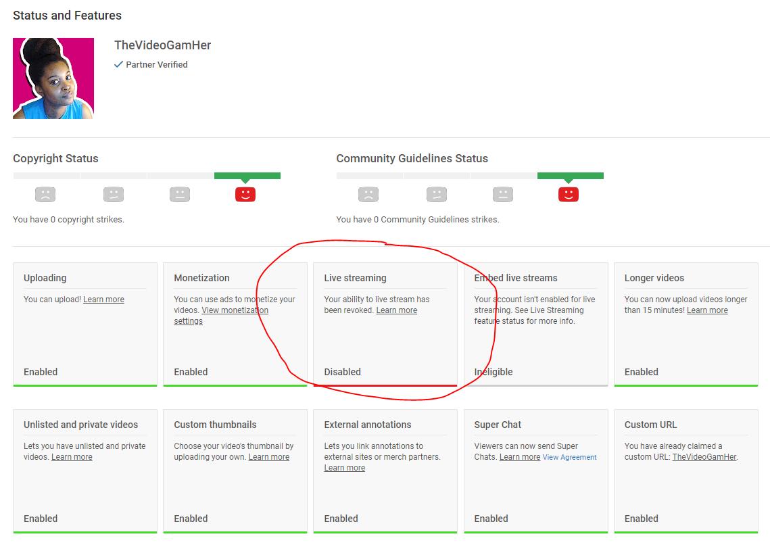
Task: Click the Community Guidelines Status heading
Action: coord(412,159)
